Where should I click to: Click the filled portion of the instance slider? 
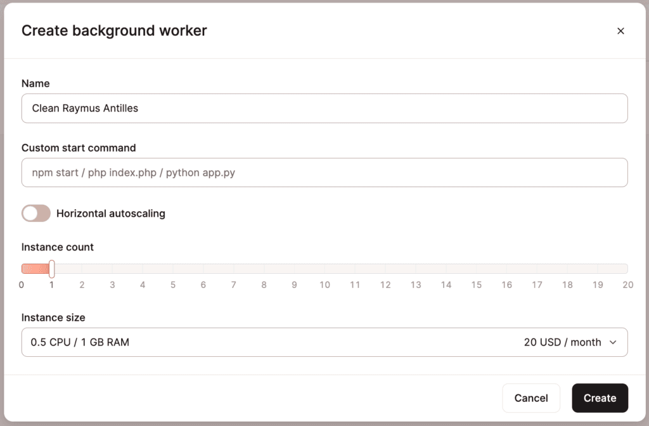coord(35,268)
